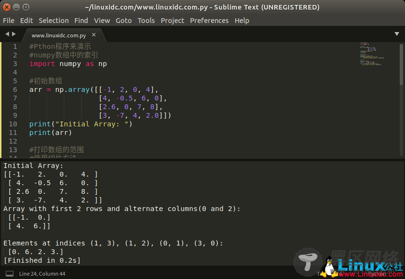Image resolution: width=405 pixels, height=279 pixels.
Task: Click the '#打印数组的范围' comment
Action: click(x=56, y=150)
